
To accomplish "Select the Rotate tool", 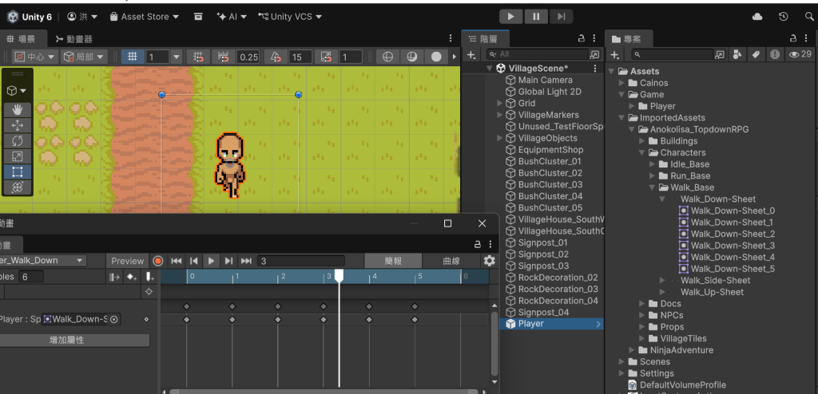I will pos(18,141).
